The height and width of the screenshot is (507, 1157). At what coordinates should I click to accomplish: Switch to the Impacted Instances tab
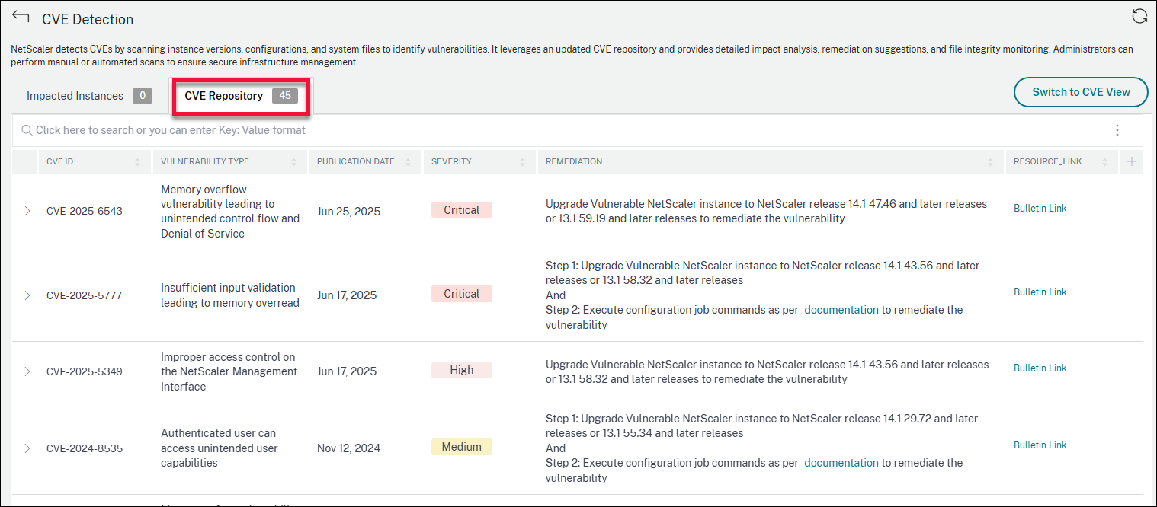[x=90, y=96]
